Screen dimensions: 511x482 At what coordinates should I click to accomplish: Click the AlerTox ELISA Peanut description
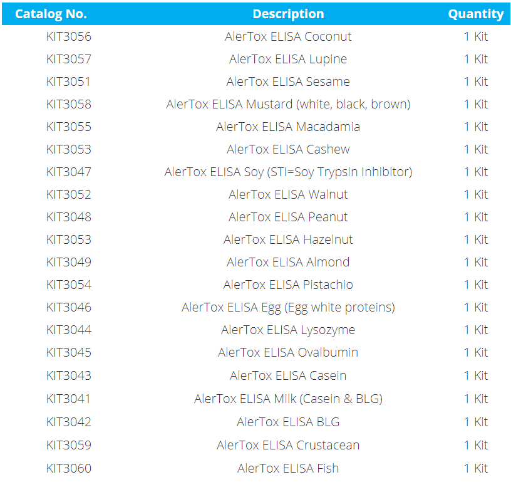(288, 217)
